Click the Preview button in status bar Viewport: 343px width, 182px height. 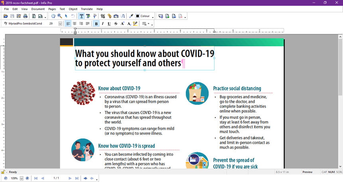tap(308, 172)
